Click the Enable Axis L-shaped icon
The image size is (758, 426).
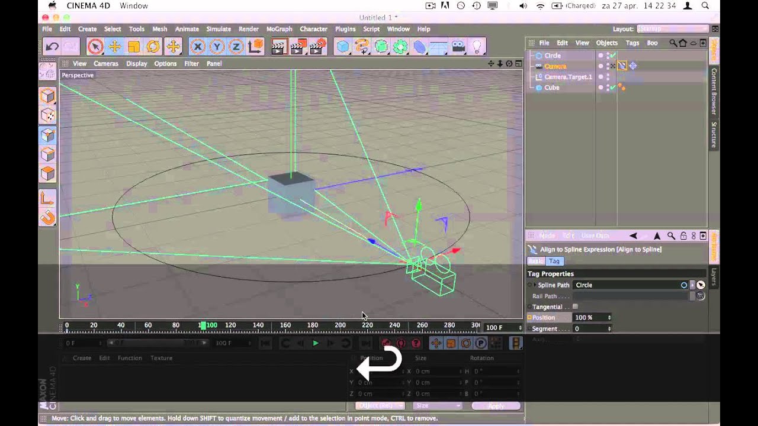point(47,199)
